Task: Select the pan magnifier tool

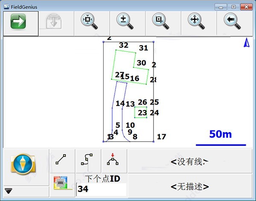Action: point(196,21)
